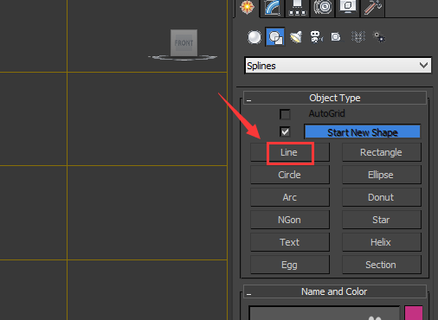The width and height of the screenshot is (438, 320).
Task: Select the Shapes category icon
Action: [275, 37]
